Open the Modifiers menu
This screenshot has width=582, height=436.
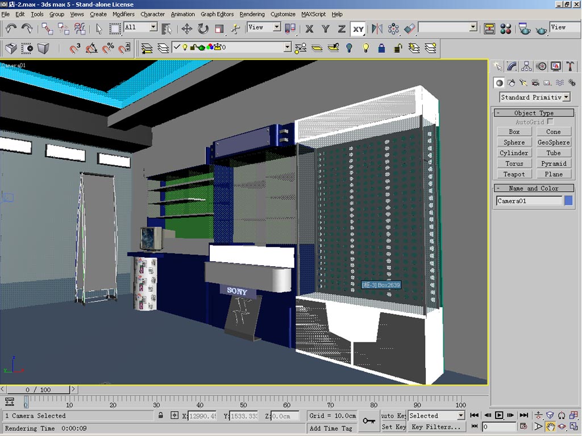(123, 14)
